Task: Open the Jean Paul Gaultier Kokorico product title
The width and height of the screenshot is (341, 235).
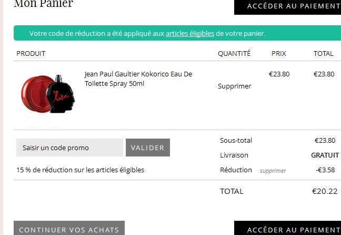Action: click(x=138, y=79)
